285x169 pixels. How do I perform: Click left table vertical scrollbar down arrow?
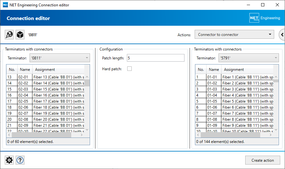point(87,130)
